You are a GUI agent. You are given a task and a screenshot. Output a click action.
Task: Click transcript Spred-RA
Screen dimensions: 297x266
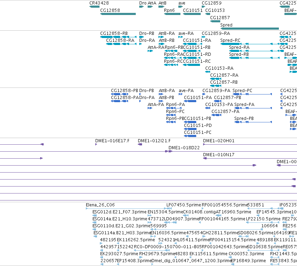[x=254, y=51]
